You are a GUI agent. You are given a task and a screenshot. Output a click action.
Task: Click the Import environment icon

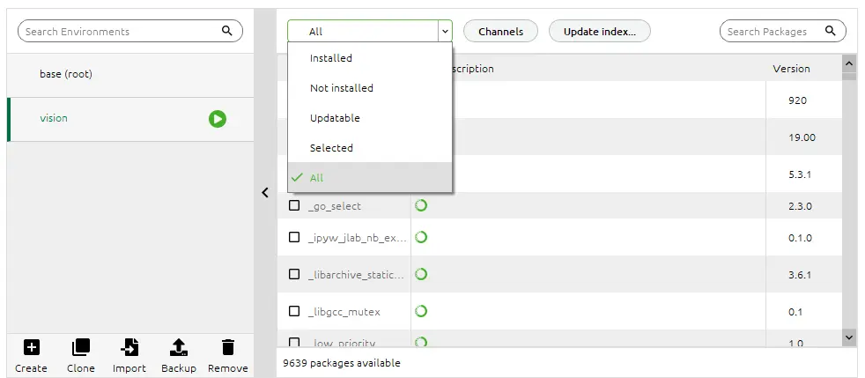pos(129,347)
